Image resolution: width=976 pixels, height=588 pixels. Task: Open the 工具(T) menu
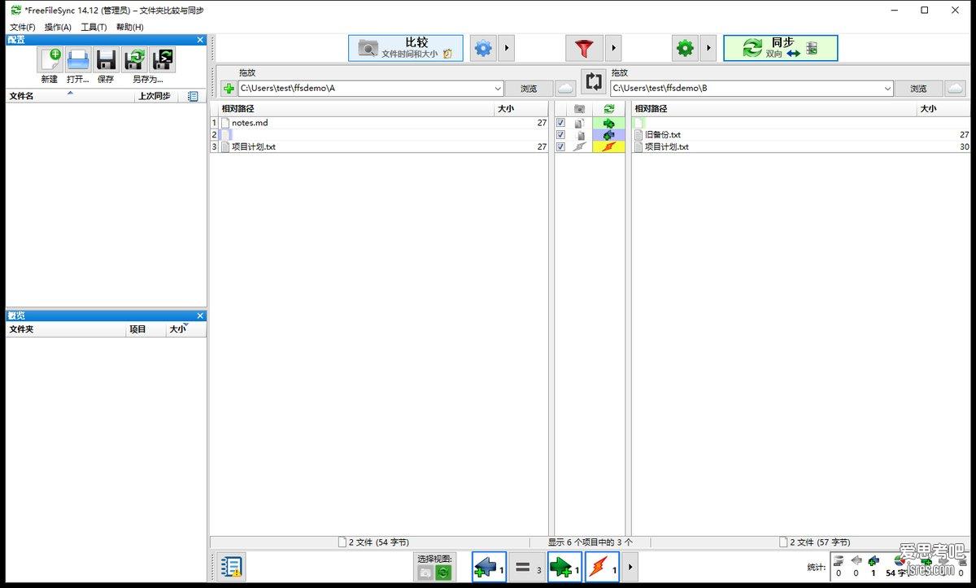click(x=94, y=27)
